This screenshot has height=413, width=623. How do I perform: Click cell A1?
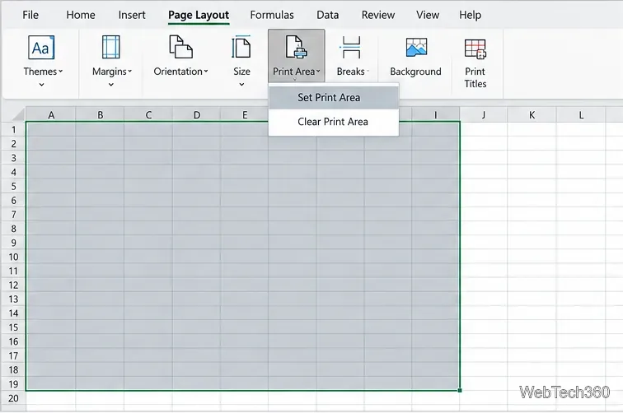[x=51, y=129]
